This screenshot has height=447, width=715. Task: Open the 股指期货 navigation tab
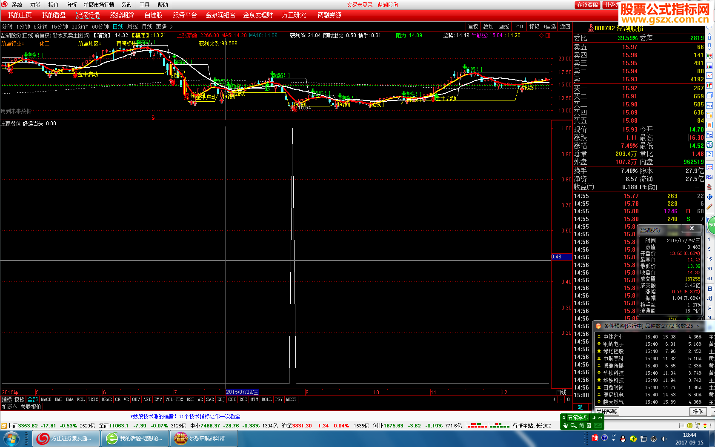122,15
